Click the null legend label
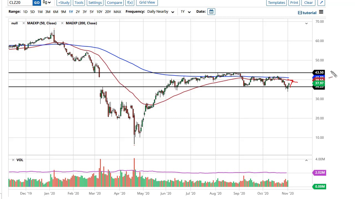 coord(14,23)
